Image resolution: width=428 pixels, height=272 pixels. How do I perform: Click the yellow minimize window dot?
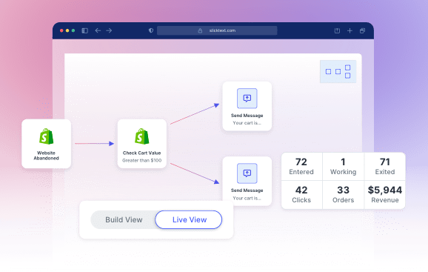(x=67, y=30)
